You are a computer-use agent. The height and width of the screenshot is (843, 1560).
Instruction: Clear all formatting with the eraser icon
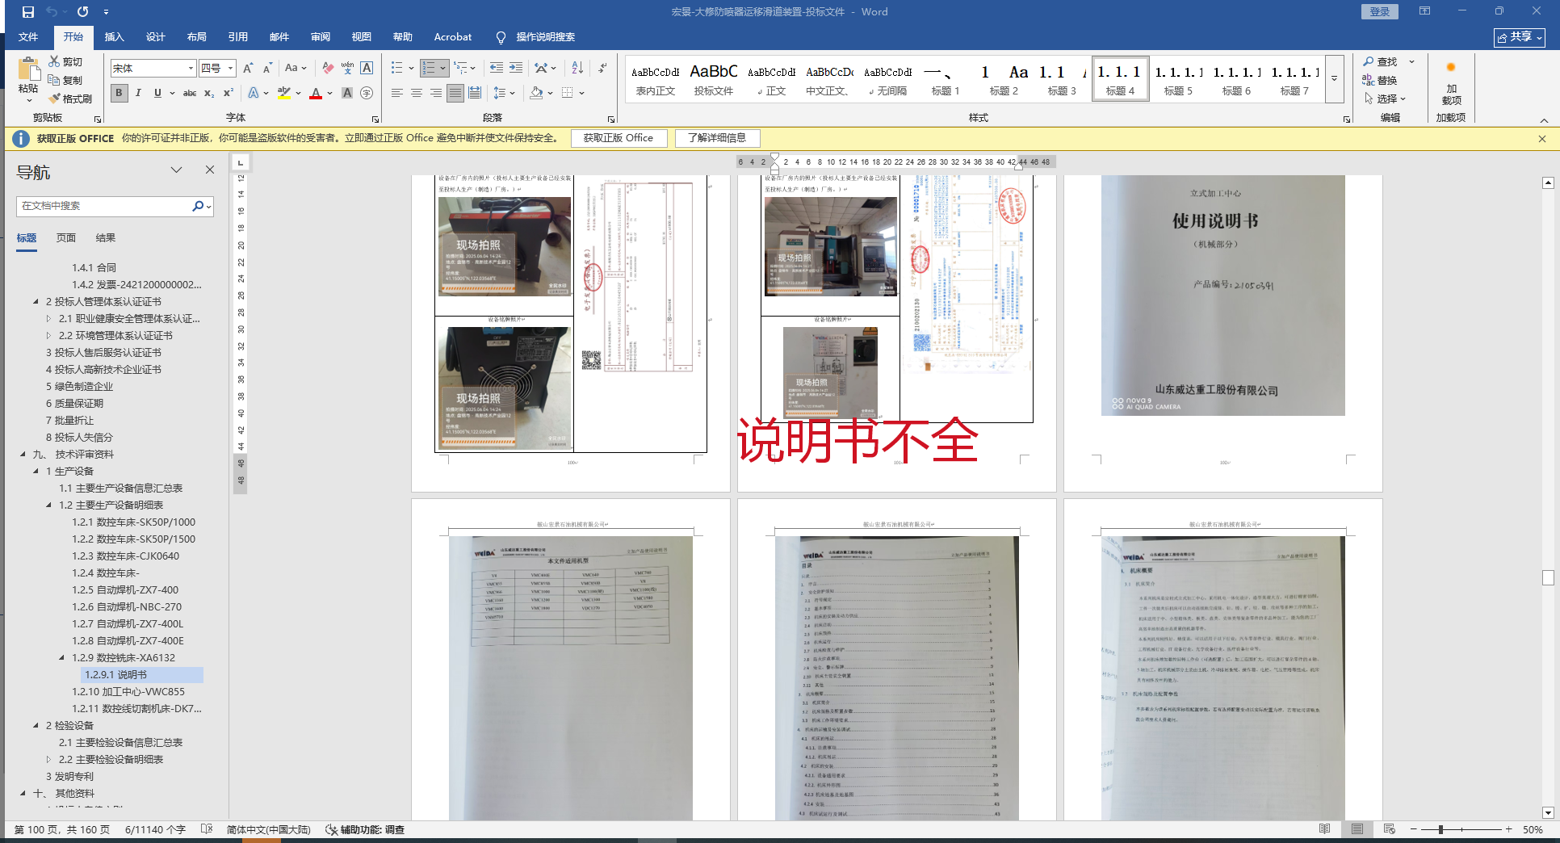coord(327,69)
